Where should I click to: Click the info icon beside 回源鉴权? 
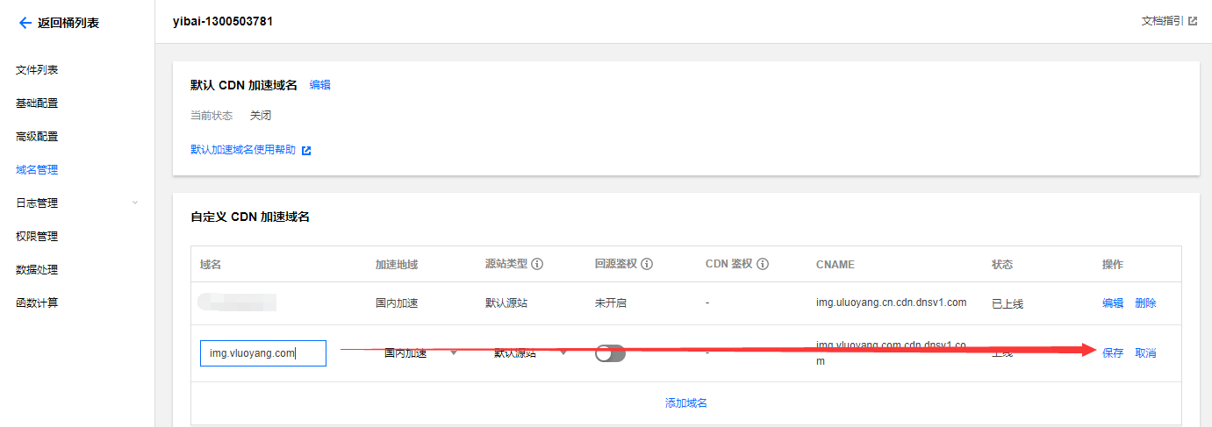pyautogui.click(x=647, y=264)
